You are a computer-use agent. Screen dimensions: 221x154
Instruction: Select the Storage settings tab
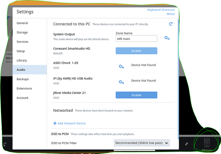tap(29, 32)
